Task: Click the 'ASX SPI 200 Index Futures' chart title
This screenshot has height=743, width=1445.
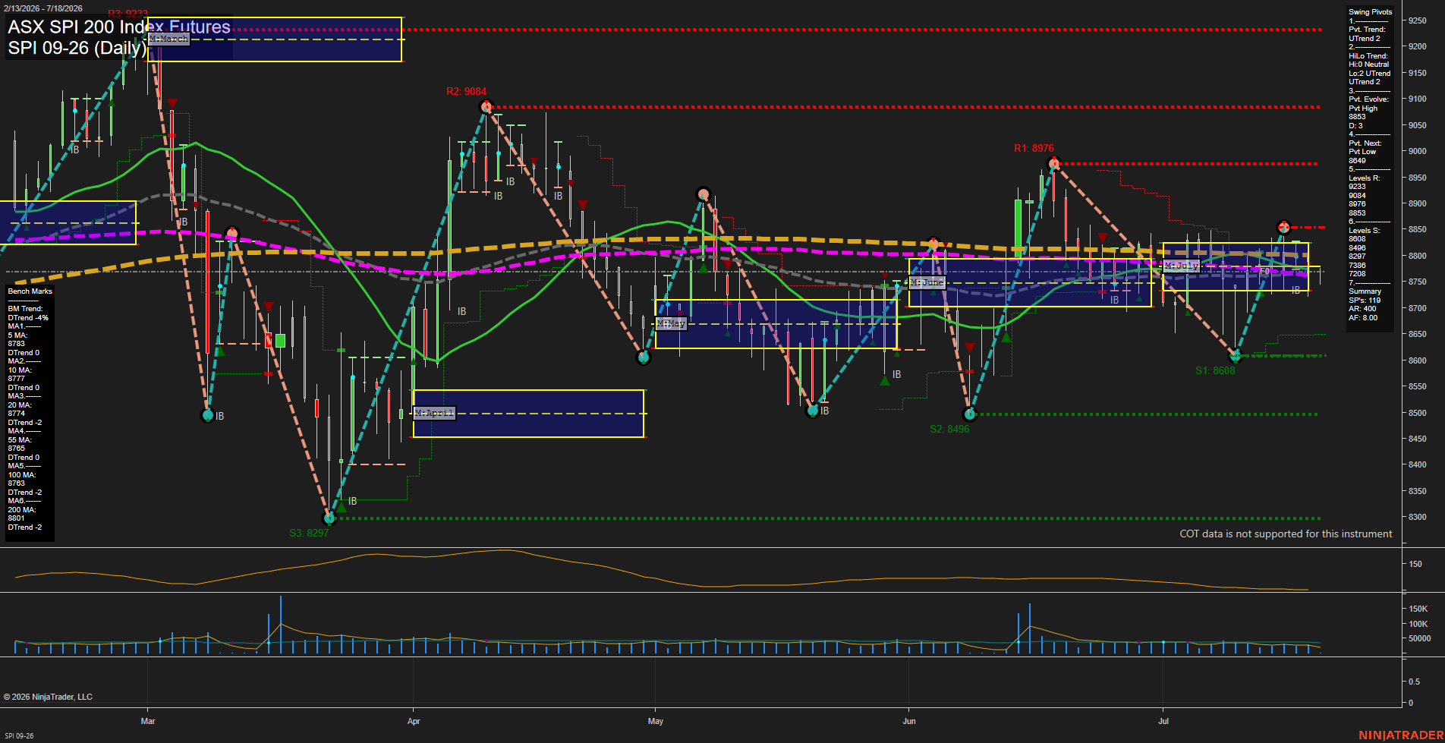Action: [119, 27]
